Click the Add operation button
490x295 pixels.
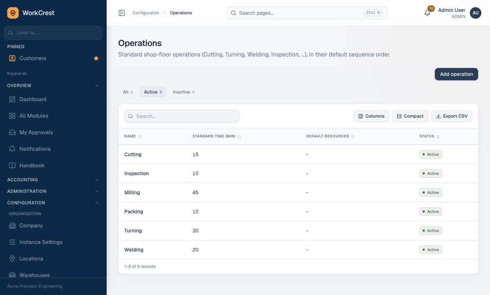point(456,74)
